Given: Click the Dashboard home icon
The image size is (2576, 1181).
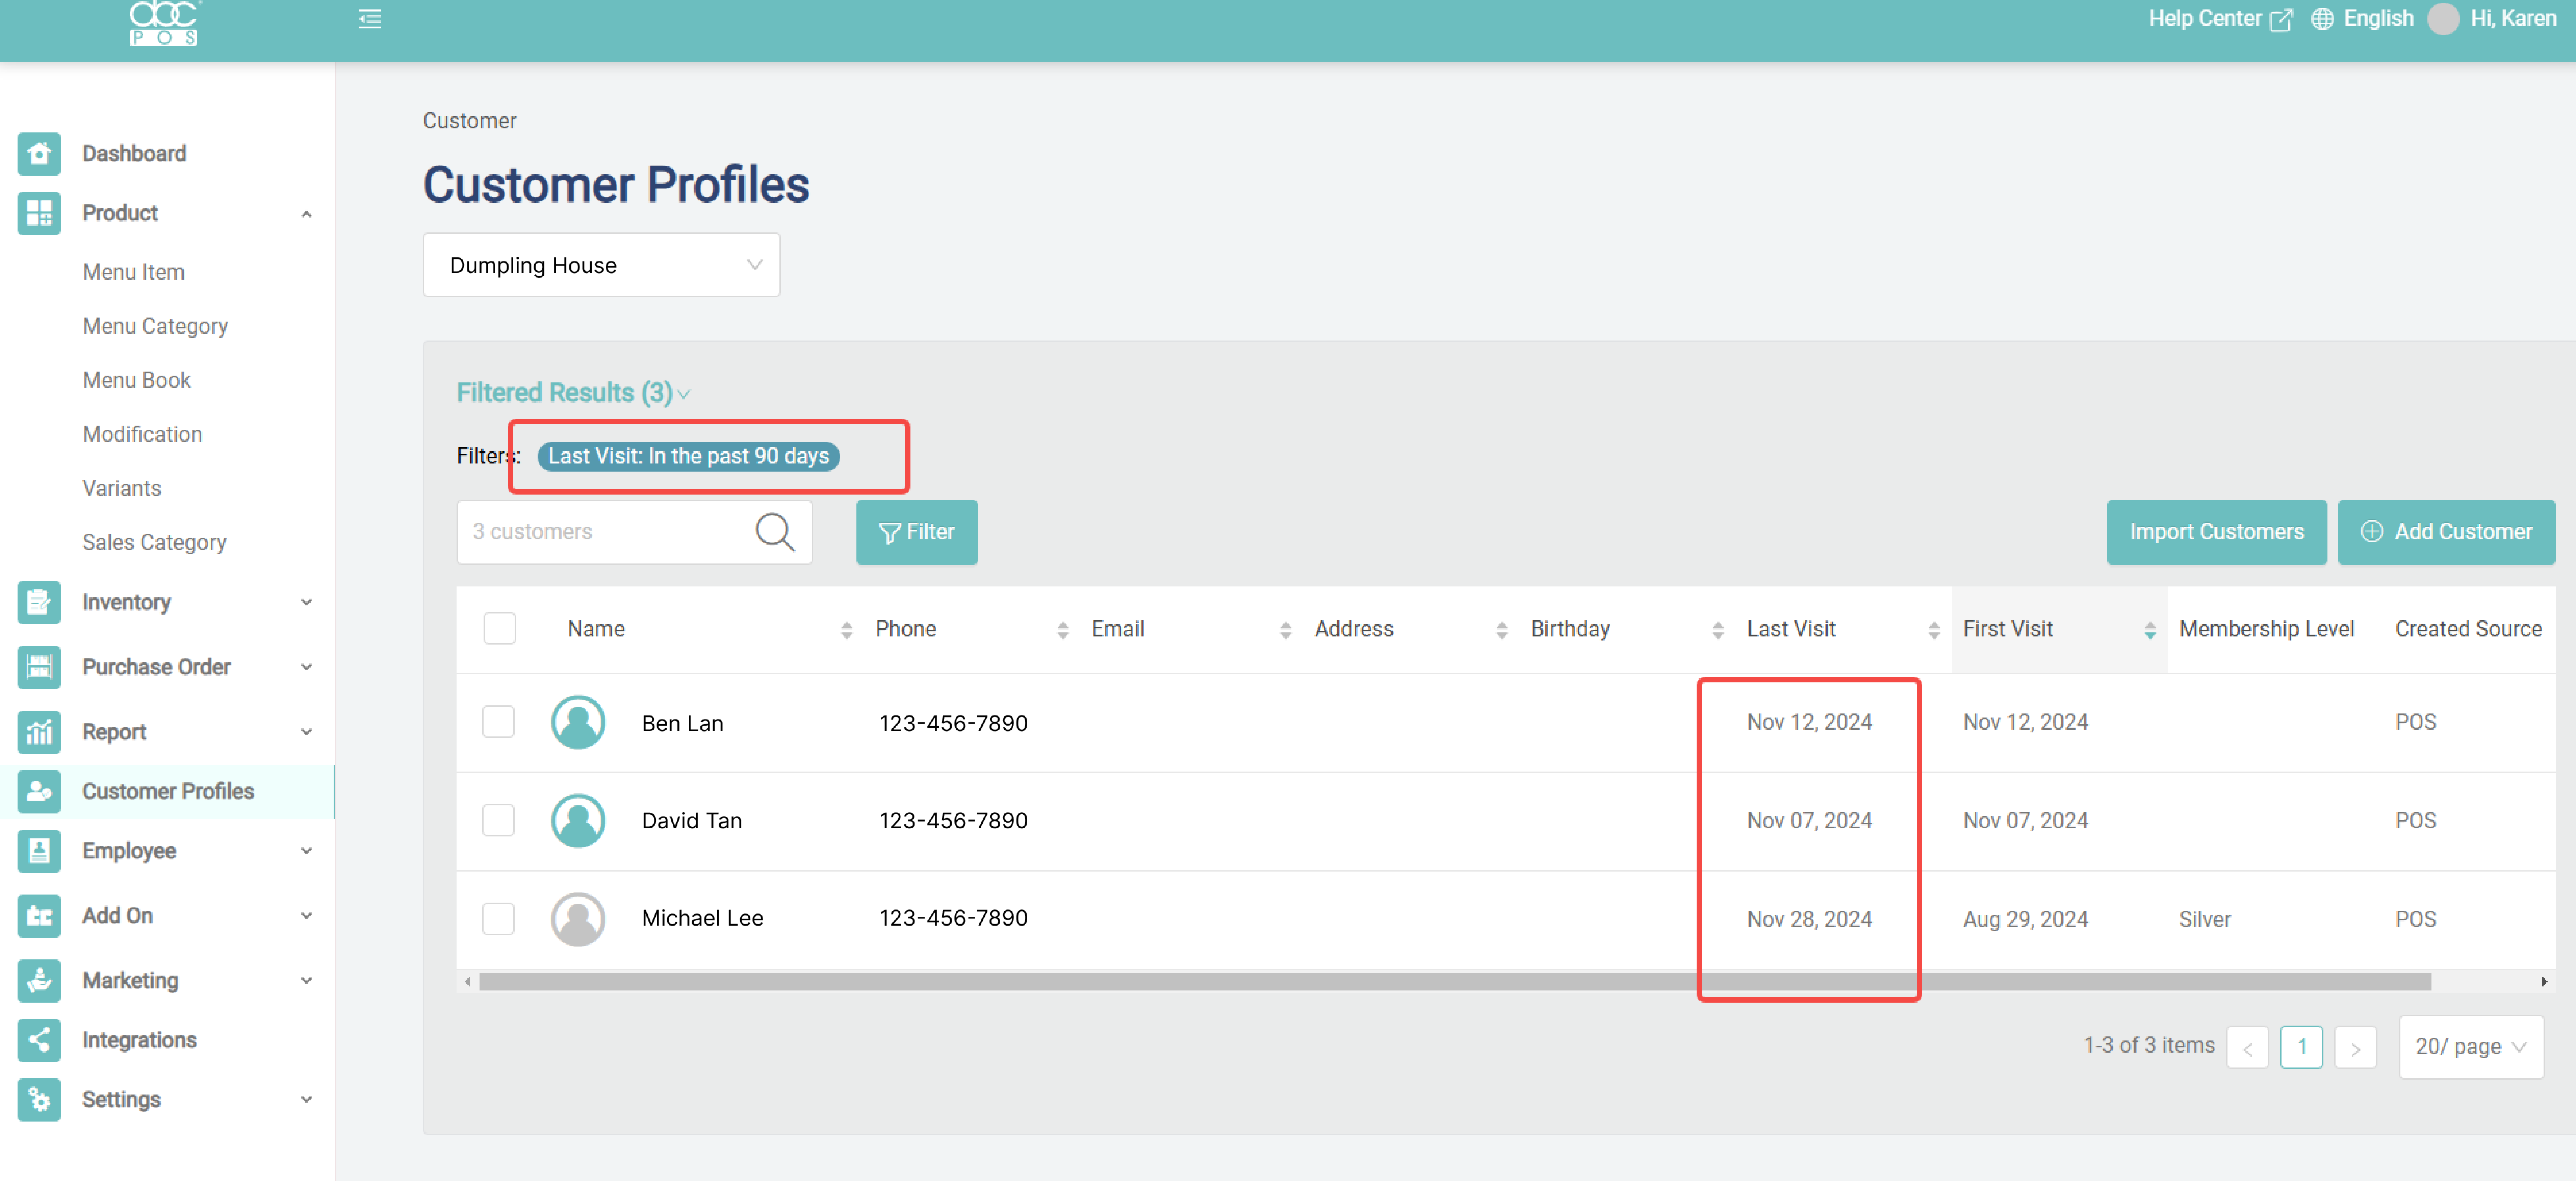Looking at the screenshot, I should (39, 154).
